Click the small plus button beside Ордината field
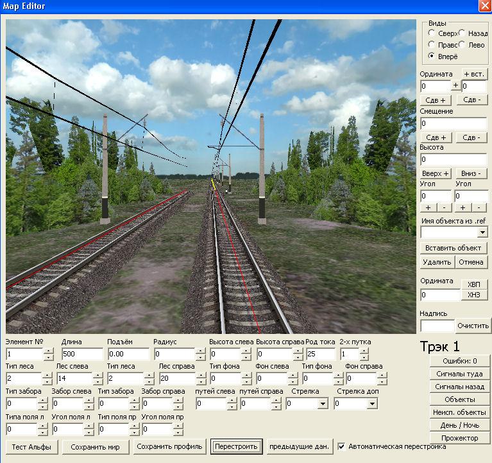The height and width of the screenshot is (463, 492). coord(455,85)
